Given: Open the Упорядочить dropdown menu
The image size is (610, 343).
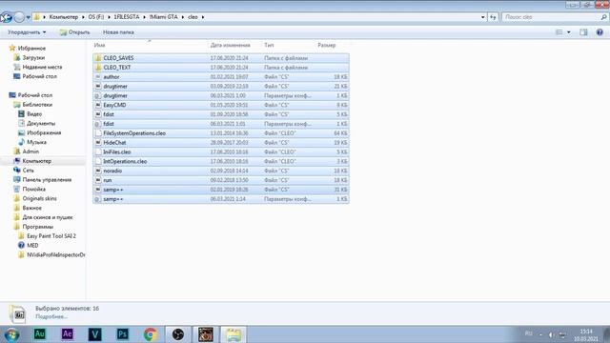Looking at the screenshot, I should 27,32.
